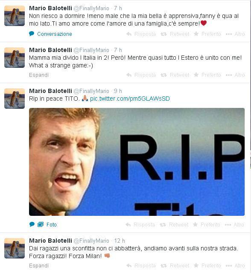Retweet the 'What a strange game' tweet
This screenshot has height=273, width=251.
(x=175, y=75)
